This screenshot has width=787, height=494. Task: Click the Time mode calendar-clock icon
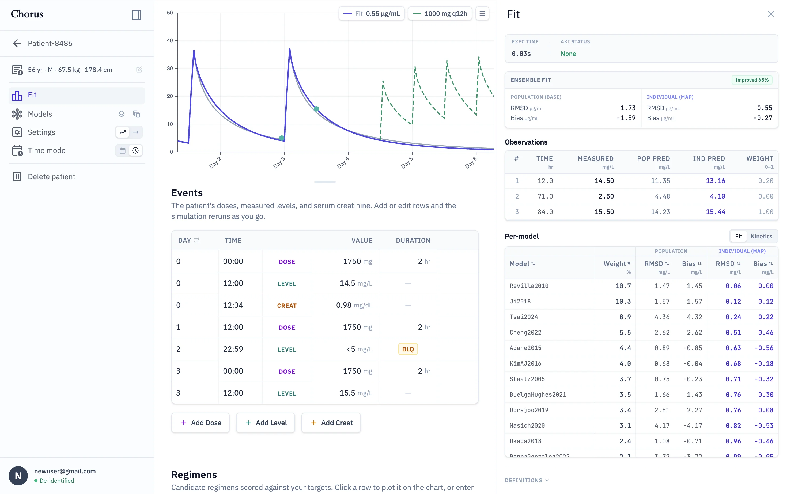pyautogui.click(x=17, y=151)
